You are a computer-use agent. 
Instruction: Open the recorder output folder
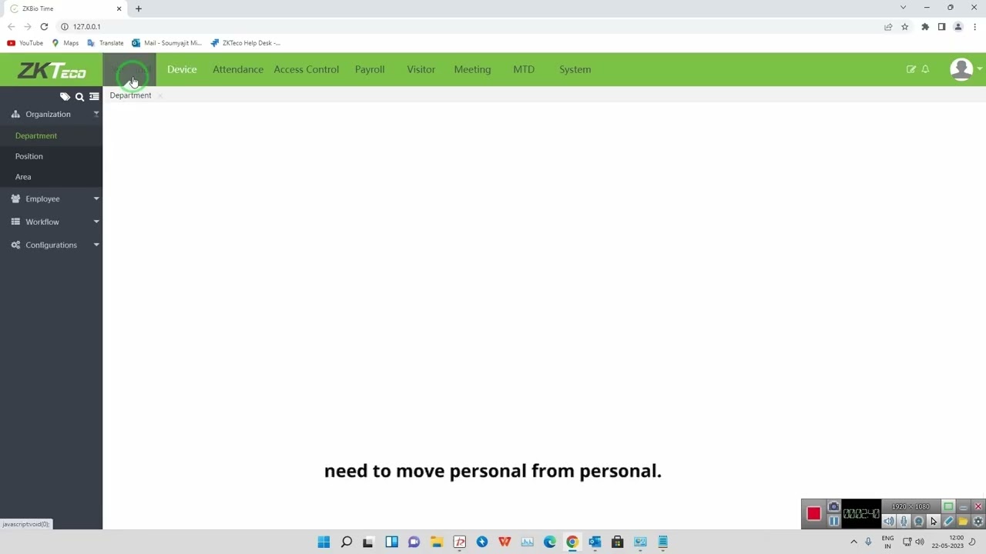(963, 522)
